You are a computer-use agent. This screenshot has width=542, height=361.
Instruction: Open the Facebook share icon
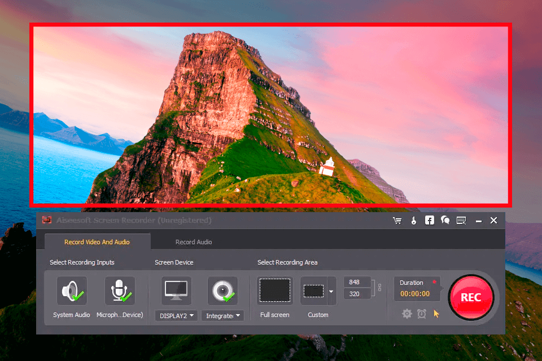(x=429, y=221)
